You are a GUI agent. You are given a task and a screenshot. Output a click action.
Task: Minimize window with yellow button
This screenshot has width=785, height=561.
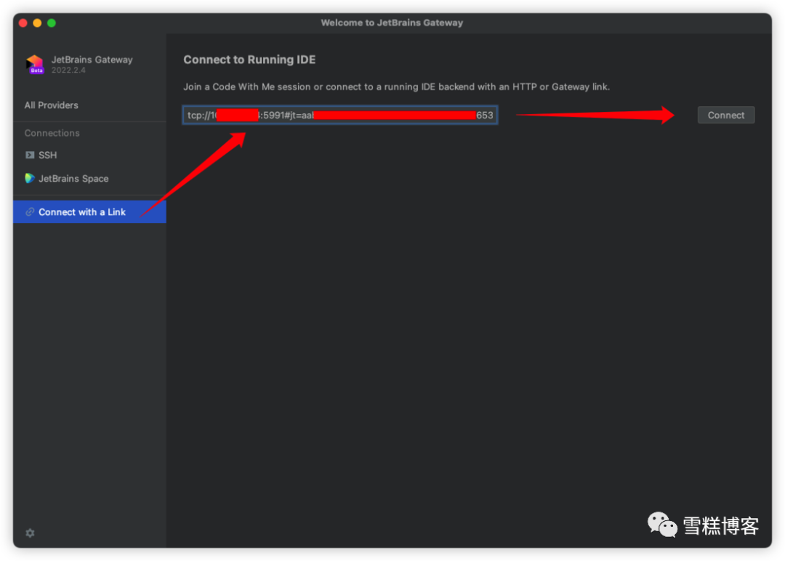37,23
